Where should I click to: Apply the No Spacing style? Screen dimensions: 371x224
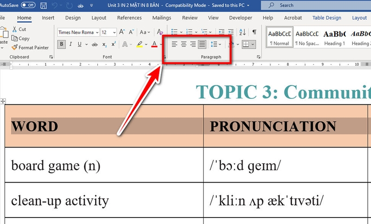pyautogui.click(x=307, y=38)
